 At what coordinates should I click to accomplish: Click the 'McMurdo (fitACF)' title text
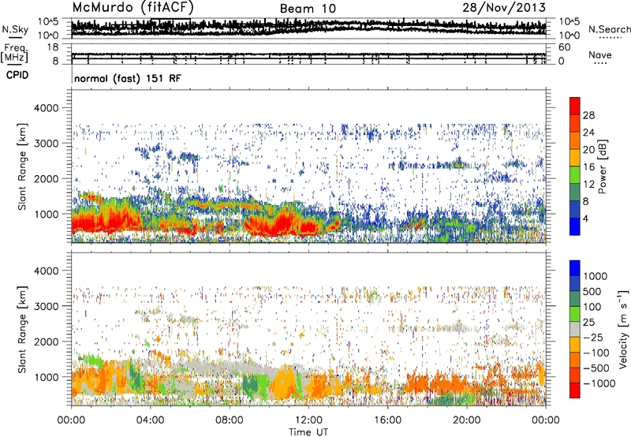pos(133,7)
